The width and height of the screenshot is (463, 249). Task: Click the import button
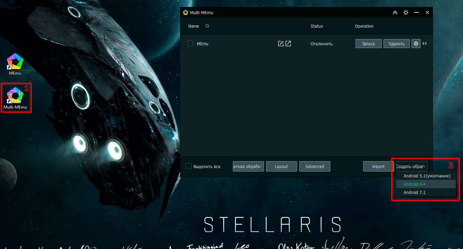[378, 166]
